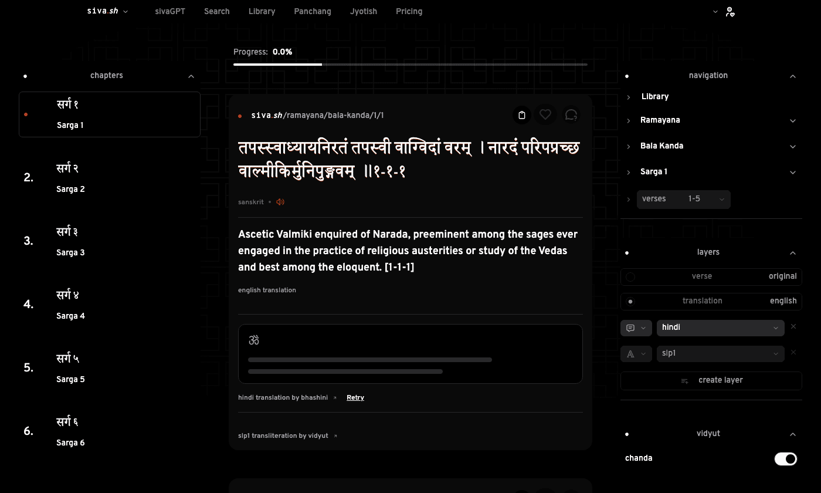Open Jyotish from the top menu
Image resolution: width=821 pixels, height=493 pixels.
click(364, 11)
